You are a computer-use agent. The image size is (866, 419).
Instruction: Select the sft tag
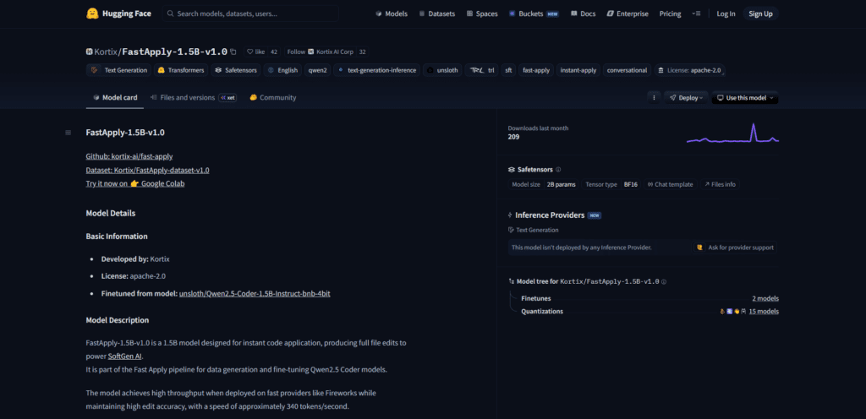(508, 70)
